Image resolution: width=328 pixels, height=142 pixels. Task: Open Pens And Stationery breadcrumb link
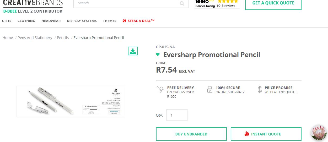tap(35, 38)
